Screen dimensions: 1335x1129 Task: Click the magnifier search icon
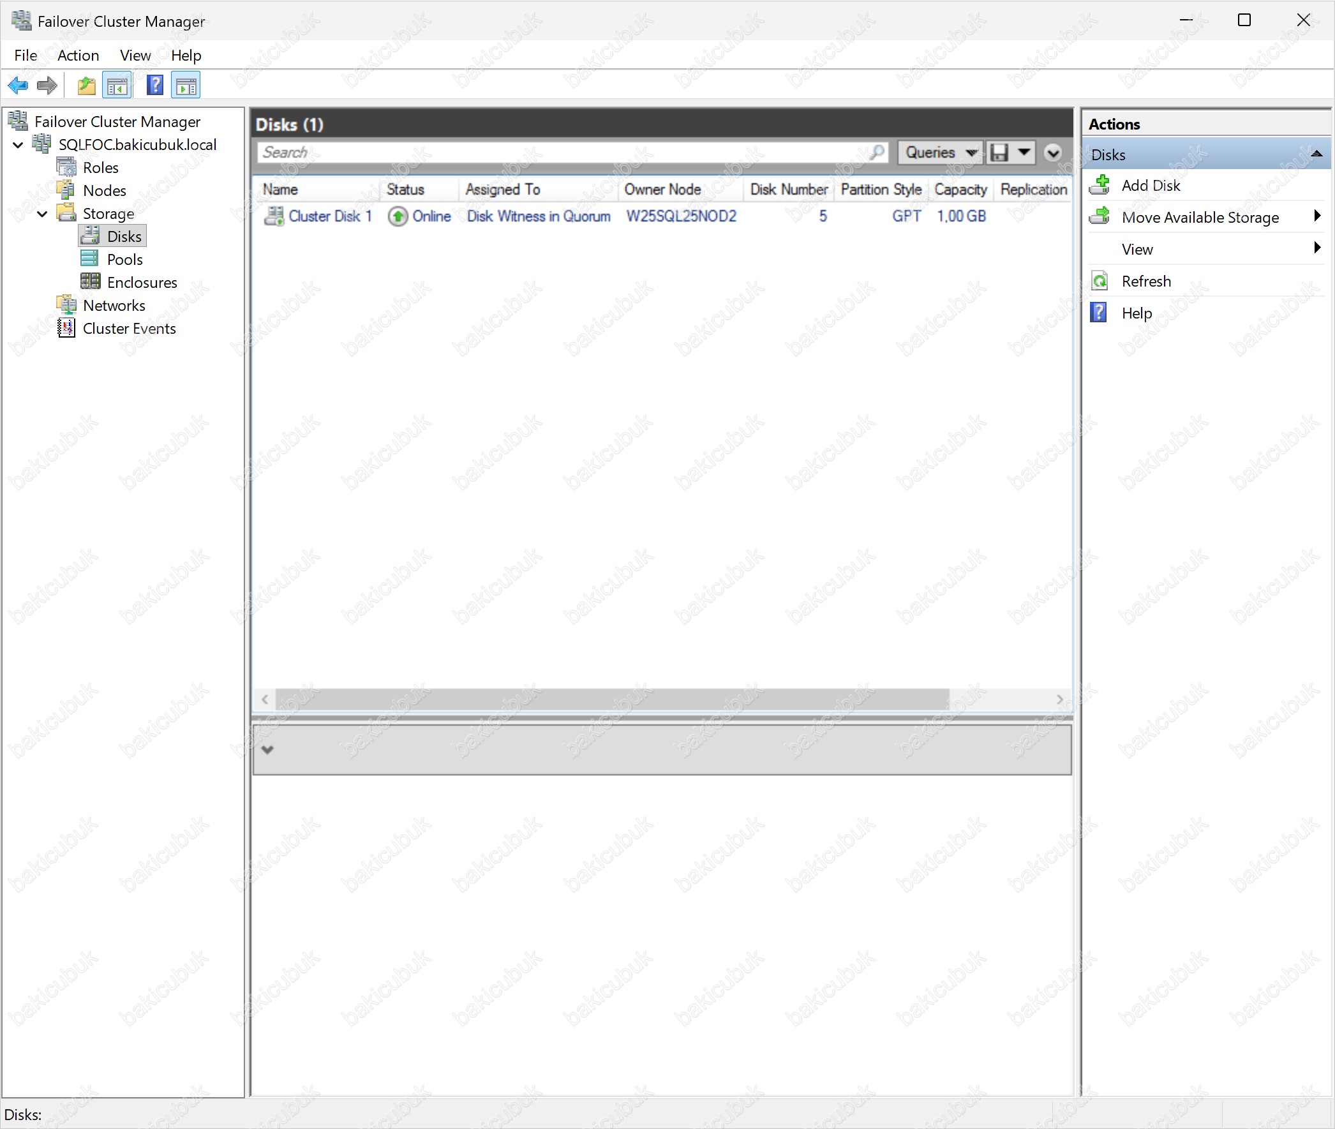(877, 153)
